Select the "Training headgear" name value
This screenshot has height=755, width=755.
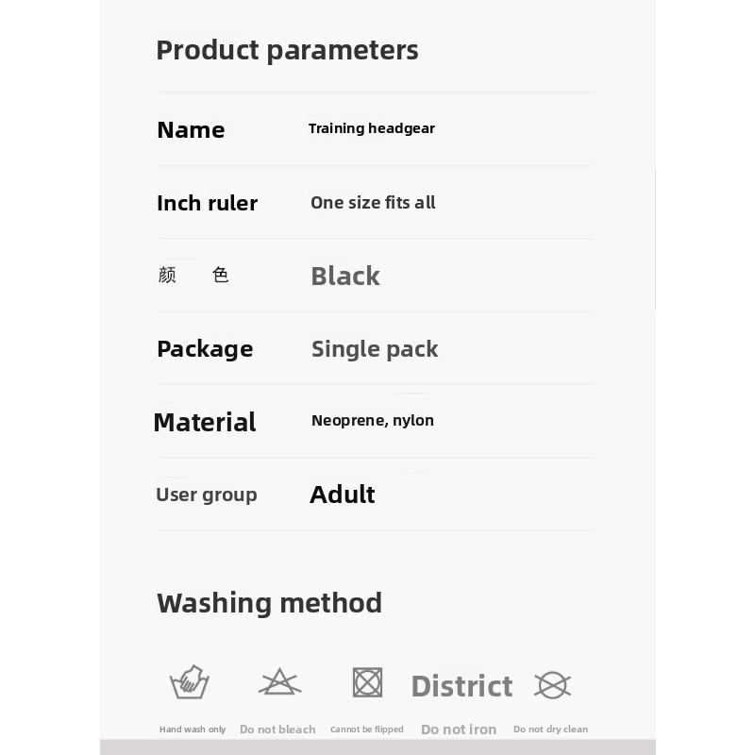(x=372, y=128)
